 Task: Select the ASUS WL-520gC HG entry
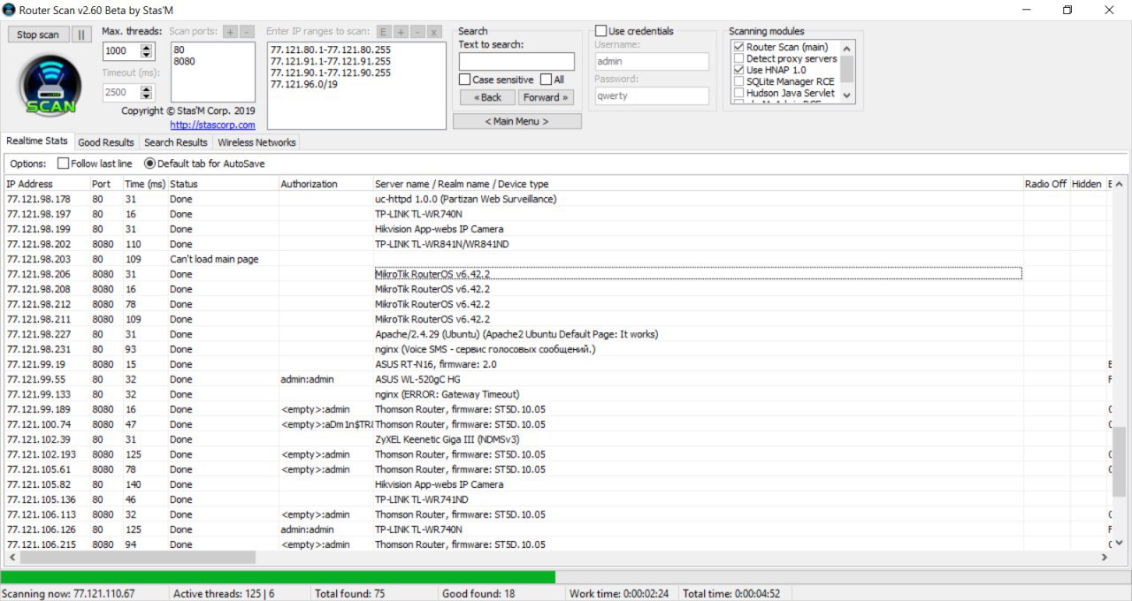[x=417, y=379]
